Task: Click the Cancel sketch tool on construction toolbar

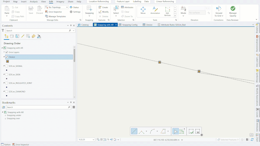Action: [198, 131]
